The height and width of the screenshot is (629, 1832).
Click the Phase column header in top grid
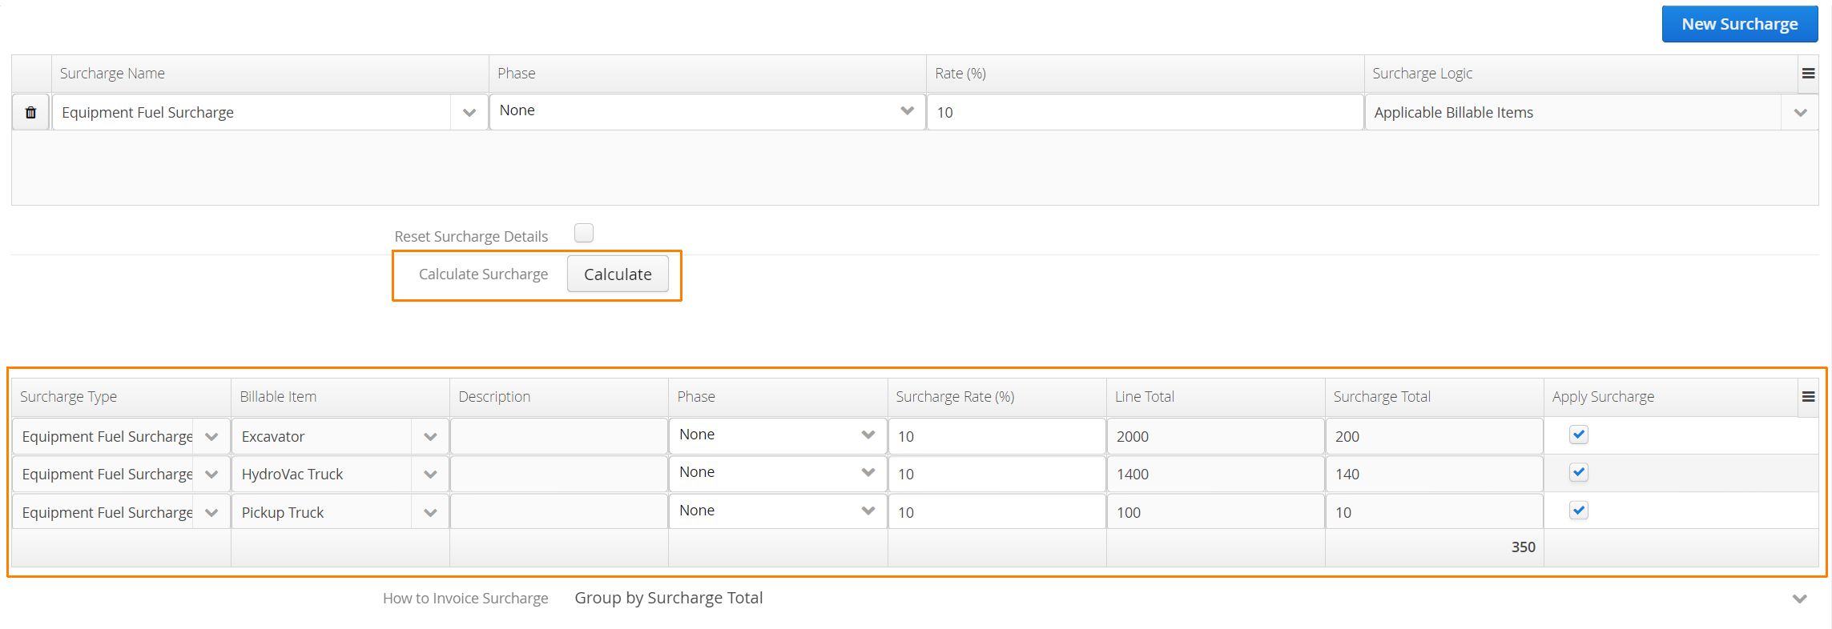click(707, 74)
